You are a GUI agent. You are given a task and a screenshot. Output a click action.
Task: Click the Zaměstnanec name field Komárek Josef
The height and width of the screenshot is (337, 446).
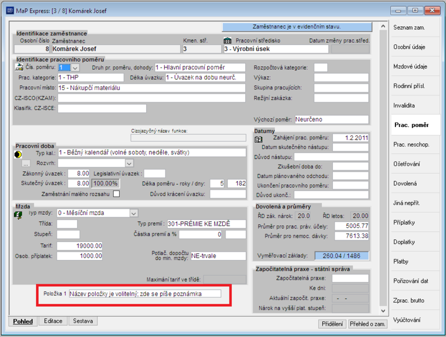[116, 49]
